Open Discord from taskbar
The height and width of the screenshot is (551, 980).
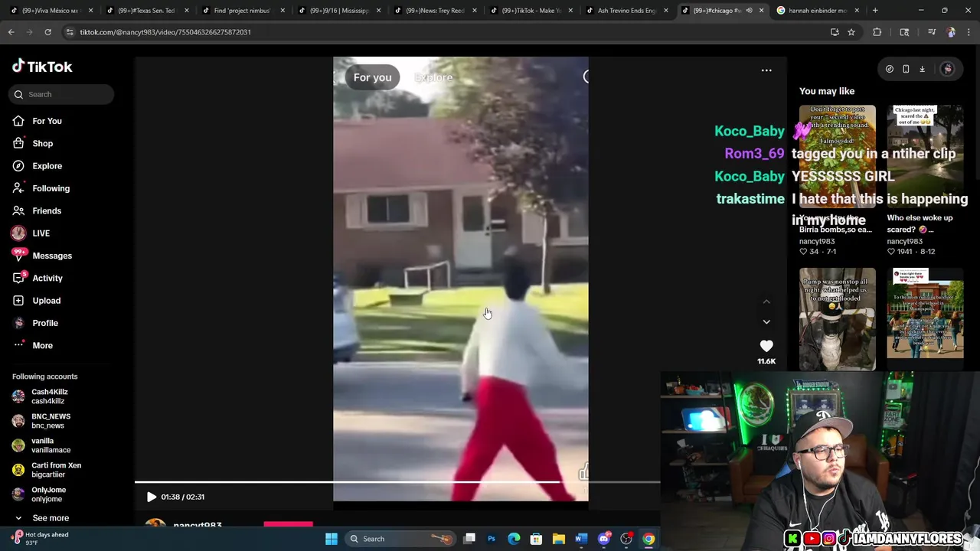(603, 539)
